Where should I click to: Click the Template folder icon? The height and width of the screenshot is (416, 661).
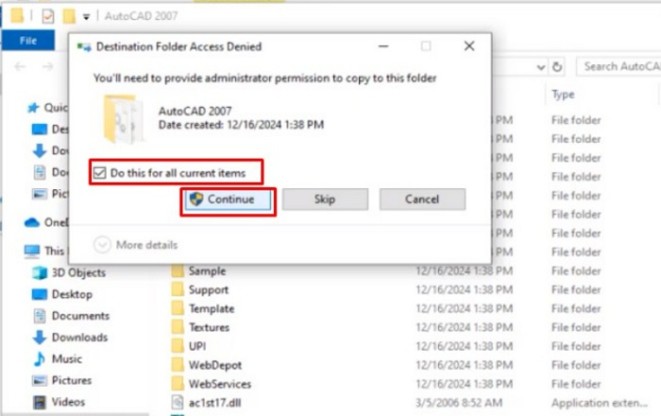pyautogui.click(x=178, y=308)
